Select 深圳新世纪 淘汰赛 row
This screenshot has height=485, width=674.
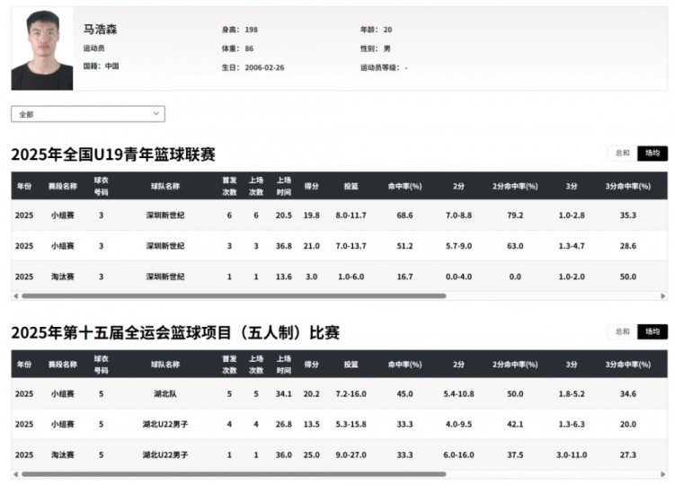coord(339,277)
